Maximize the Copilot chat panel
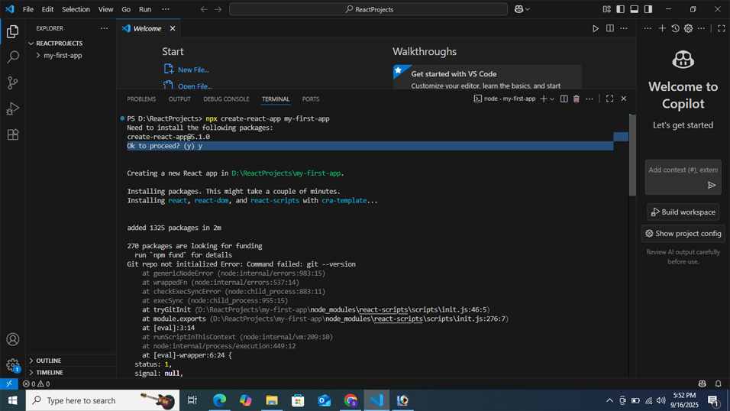 pos(721,28)
